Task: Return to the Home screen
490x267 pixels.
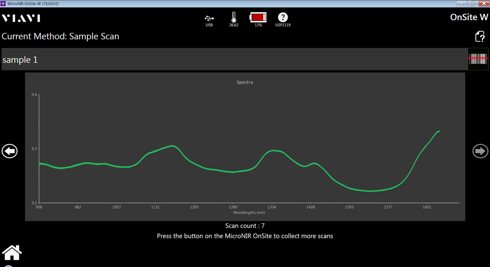Action: click(x=12, y=253)
